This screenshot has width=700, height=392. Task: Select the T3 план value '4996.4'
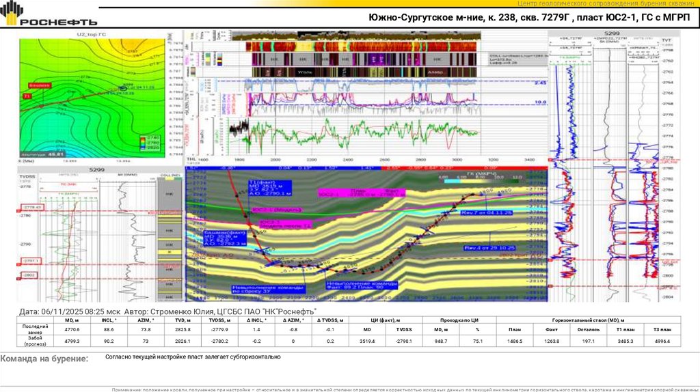[x=662, y=341]
